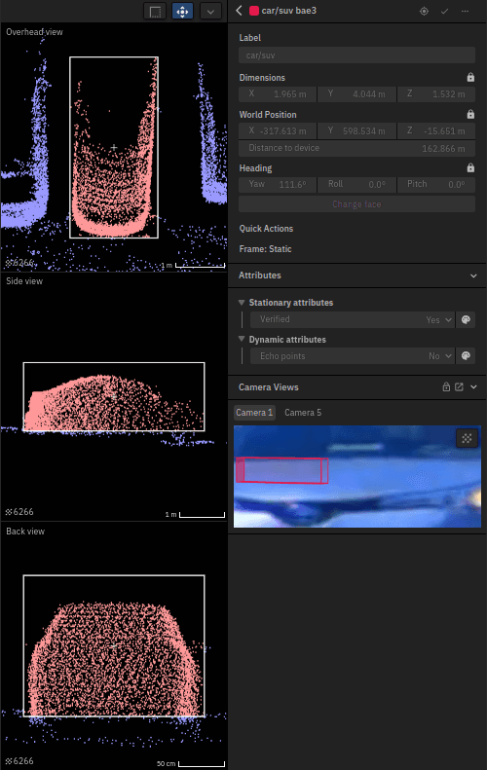Toggle the Camera Views lock

pyautogui.click(x=446, y=387)
